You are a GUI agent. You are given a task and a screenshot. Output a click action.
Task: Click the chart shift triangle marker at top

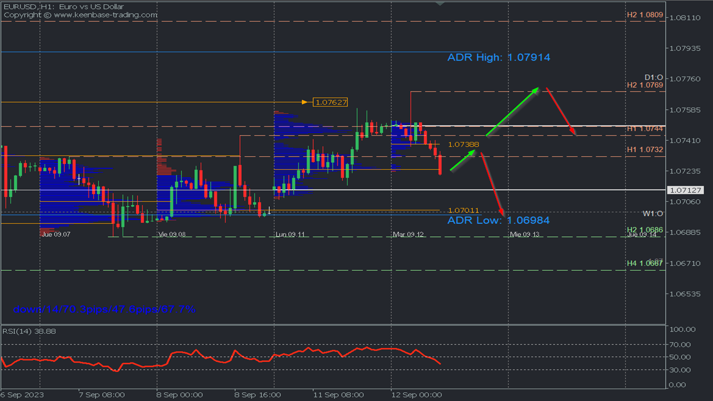(440, 3)
